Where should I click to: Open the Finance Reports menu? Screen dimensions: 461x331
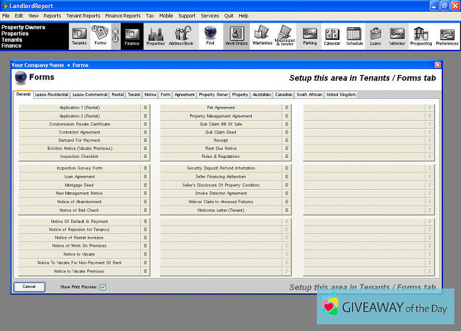click(x=123, y=15)
